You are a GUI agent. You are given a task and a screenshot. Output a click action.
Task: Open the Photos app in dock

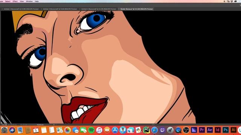coord(67,130)
